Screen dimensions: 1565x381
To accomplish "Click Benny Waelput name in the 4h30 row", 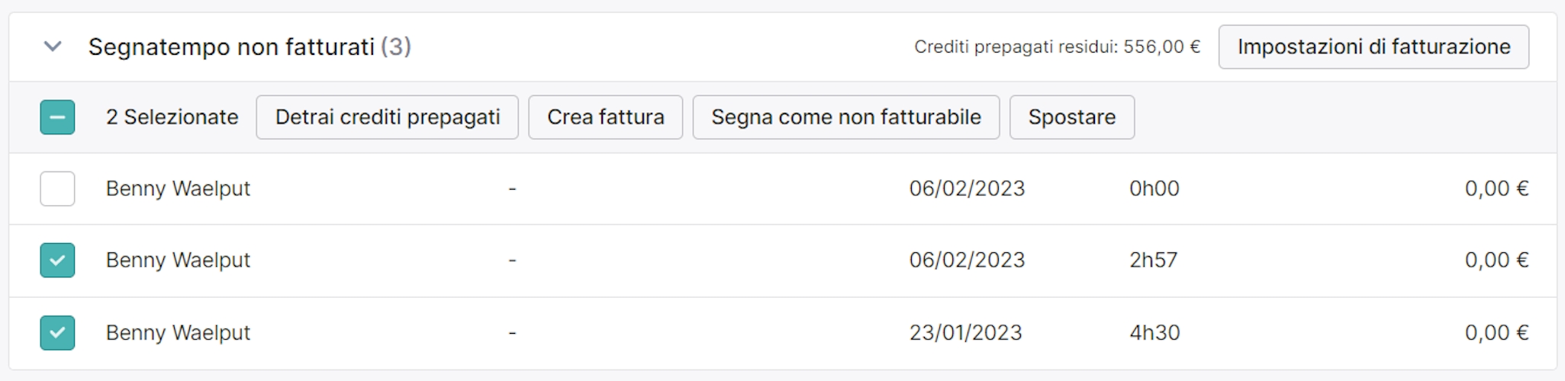I will click(x=178, y=333).
